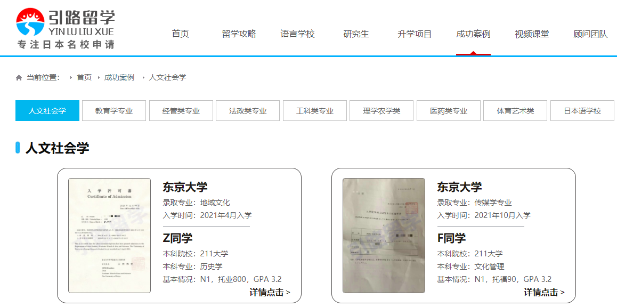Open F同学 admission document thumbnail
Screen dimensions: 617x307
coord(384,236)
